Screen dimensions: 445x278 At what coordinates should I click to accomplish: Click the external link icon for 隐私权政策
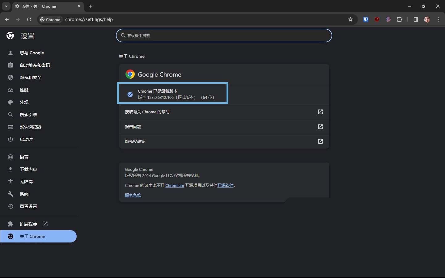click(x=320, y=141)
